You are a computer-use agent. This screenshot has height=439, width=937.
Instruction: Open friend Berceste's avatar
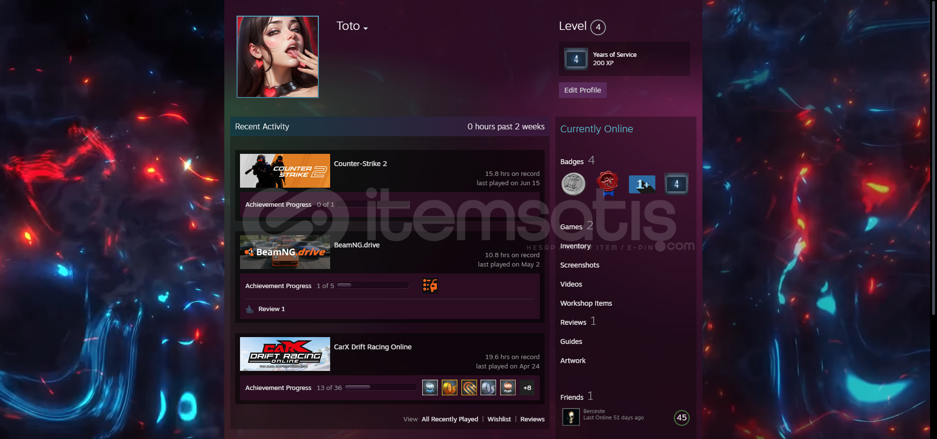point(571,417)
